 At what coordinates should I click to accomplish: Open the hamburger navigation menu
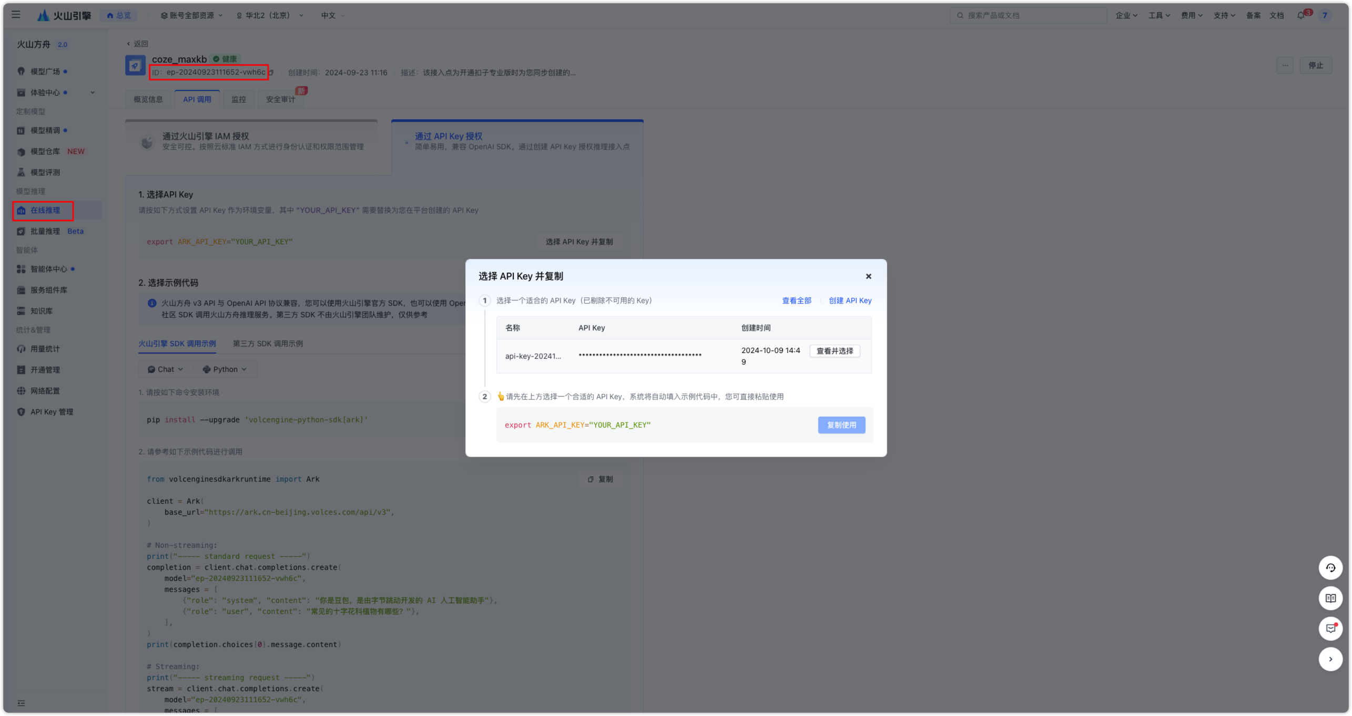[x=15, y=15]
